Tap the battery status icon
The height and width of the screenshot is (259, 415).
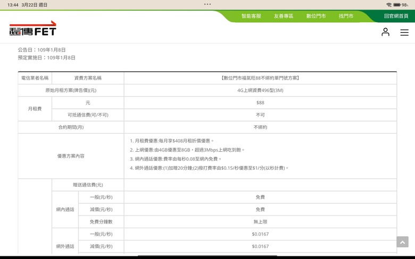tap(397, 5)
